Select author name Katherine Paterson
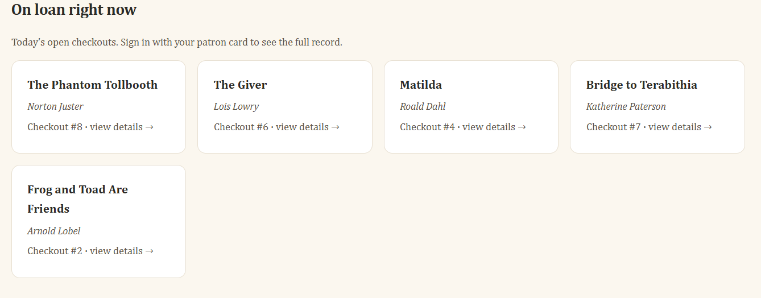The image size is (761, 298). point(626,106)
